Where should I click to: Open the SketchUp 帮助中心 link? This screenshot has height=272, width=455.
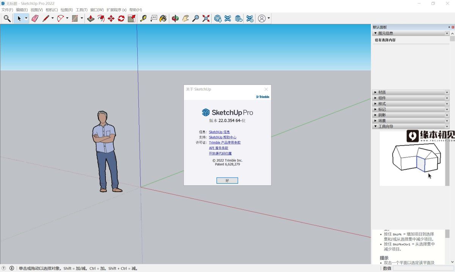point(223,137)
